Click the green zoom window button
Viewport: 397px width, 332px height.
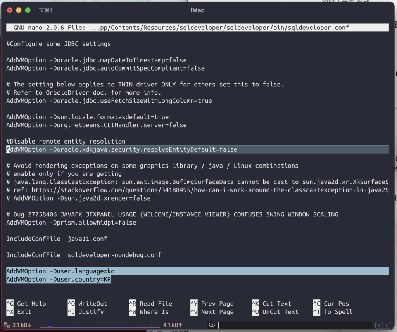[28, 10]
